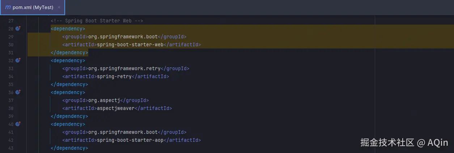Click org.springframework.boot groupId on line 41
454x153 pixels.
(123, 132)
